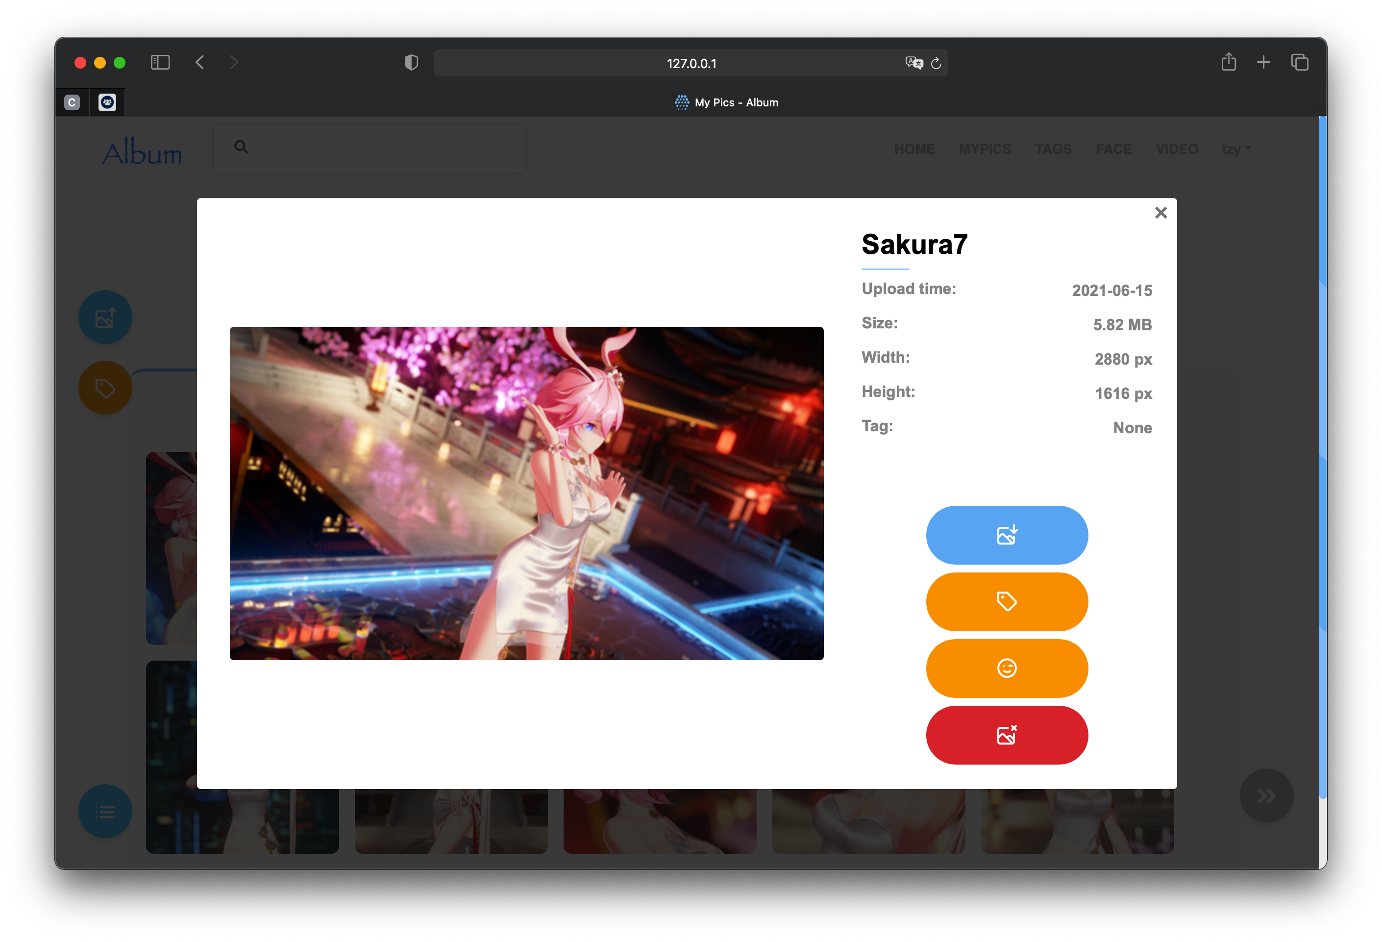Close the Sakura7 picture dialog
The height and width of the screenshot is (942, 1382).
1160,213
